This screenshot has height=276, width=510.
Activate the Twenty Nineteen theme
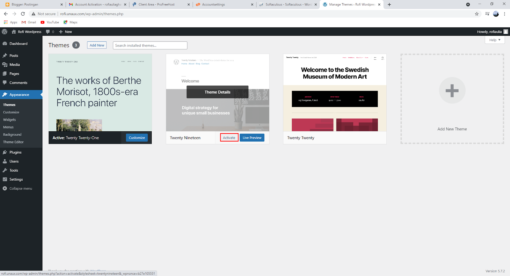coord(229,138)
